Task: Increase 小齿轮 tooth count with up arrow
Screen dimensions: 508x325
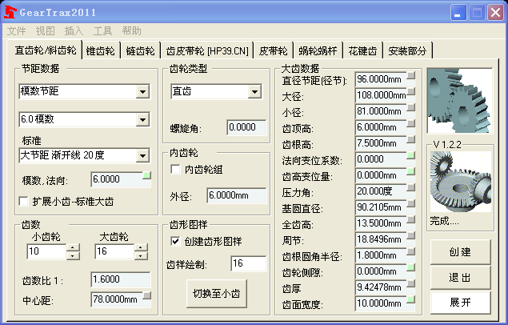Action: [73, 248]
